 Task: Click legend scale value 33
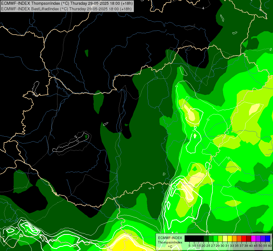click(232, 246)
